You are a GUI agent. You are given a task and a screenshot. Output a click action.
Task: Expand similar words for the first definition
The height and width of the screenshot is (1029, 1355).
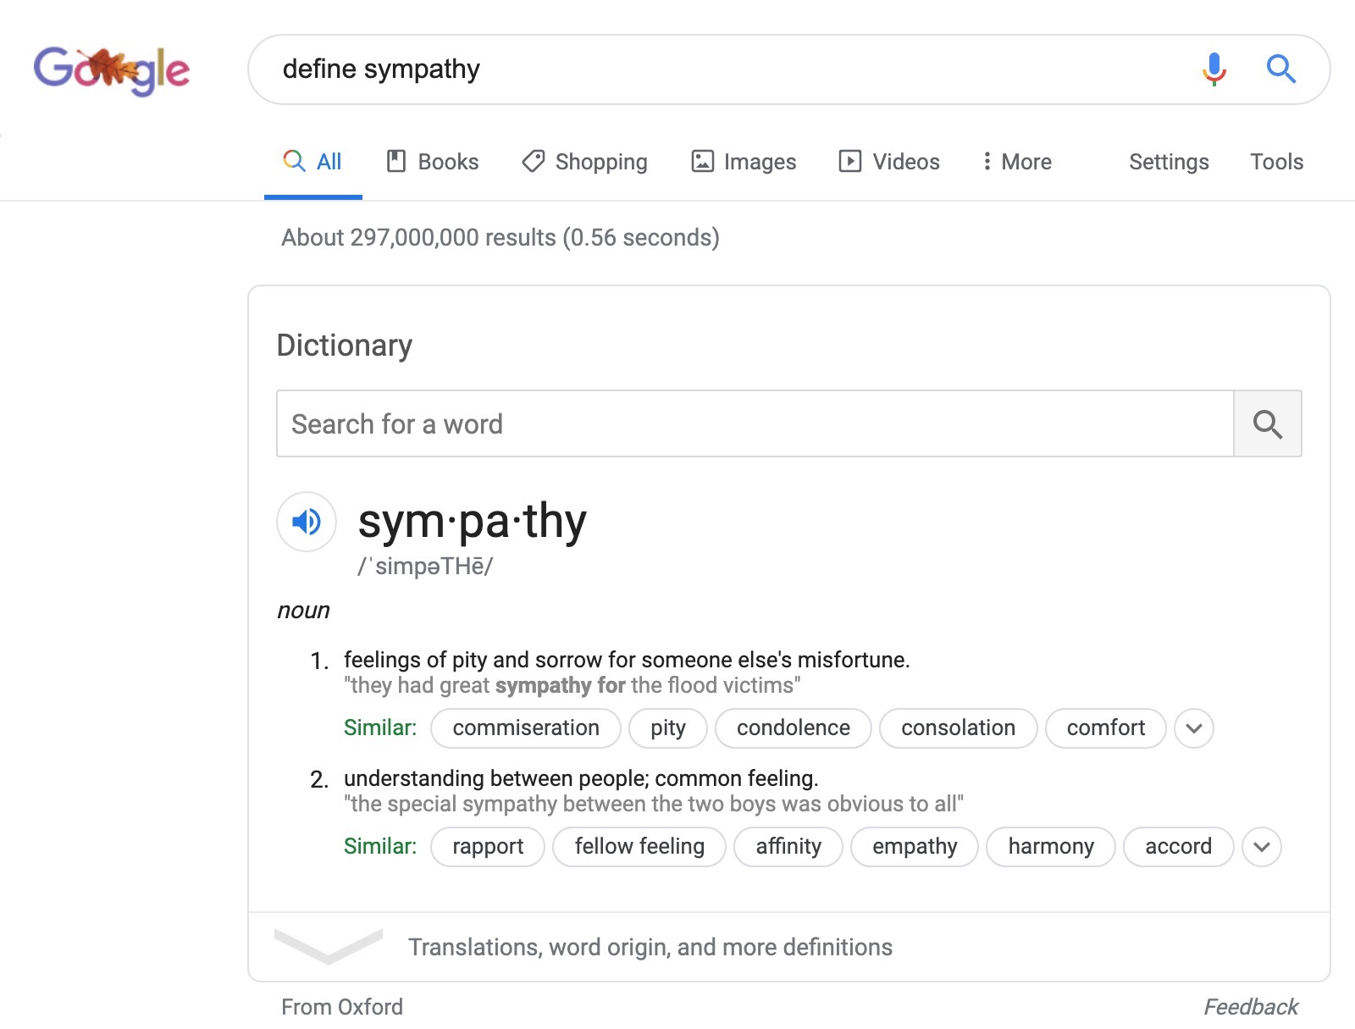tap(1194, 727)
